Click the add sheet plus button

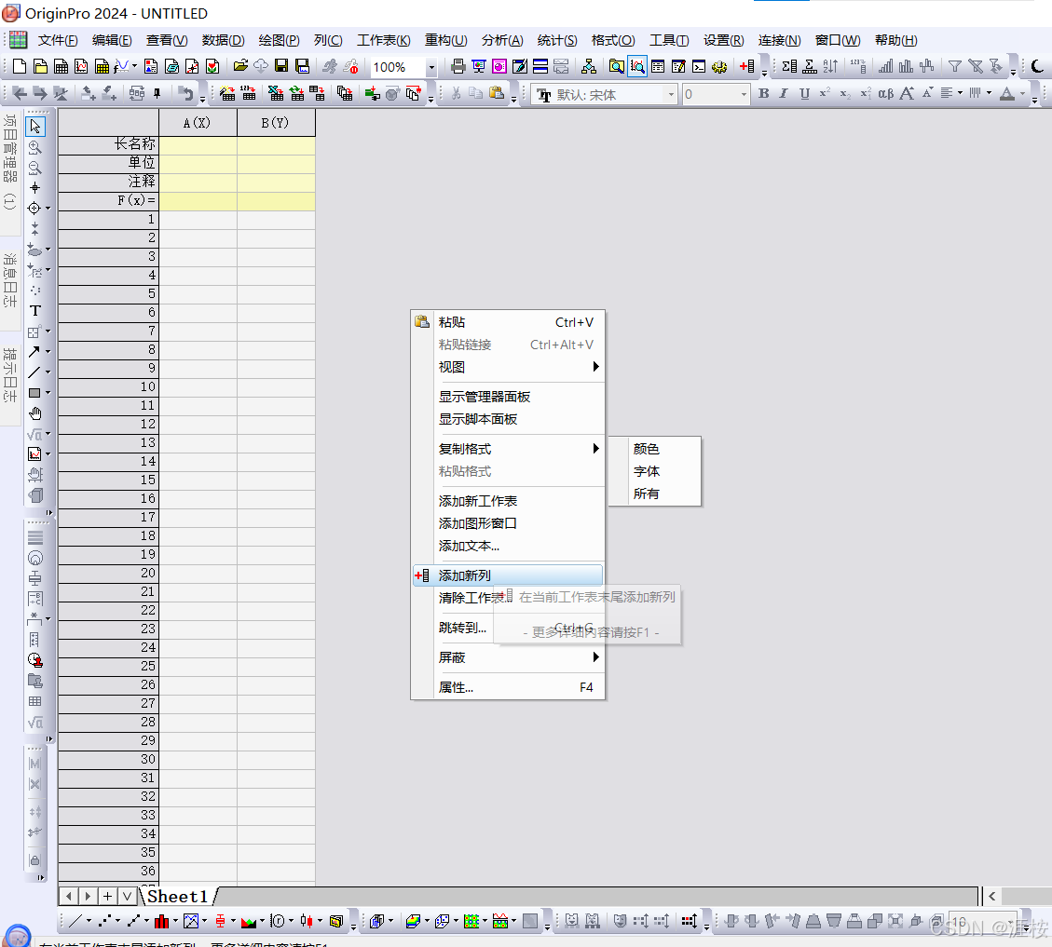[107, 896]
